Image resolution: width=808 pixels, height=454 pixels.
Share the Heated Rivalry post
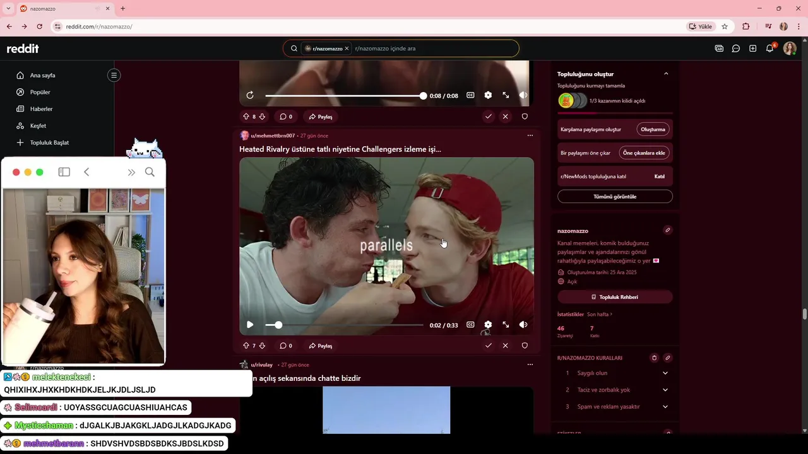pyautogui.click(x=321, y=346)
